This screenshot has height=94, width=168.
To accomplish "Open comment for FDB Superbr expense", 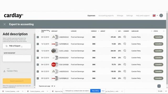I will (x=125, y=64).
